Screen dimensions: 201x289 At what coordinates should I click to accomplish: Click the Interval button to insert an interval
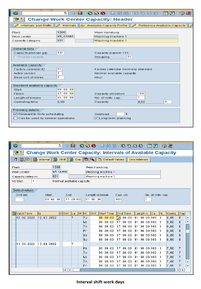point(42,160)
